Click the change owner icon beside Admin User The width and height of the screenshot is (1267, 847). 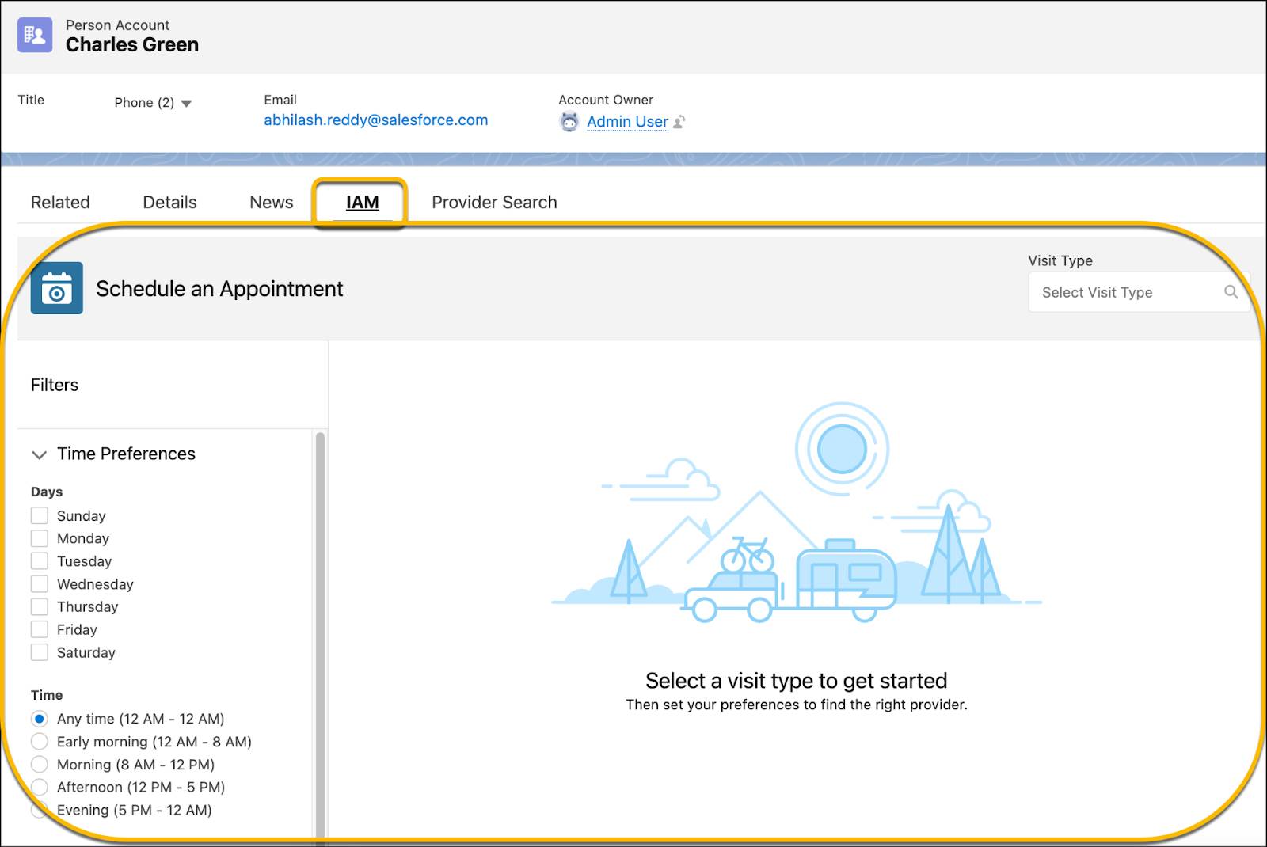pyautogui.click(x=679, y=122)
